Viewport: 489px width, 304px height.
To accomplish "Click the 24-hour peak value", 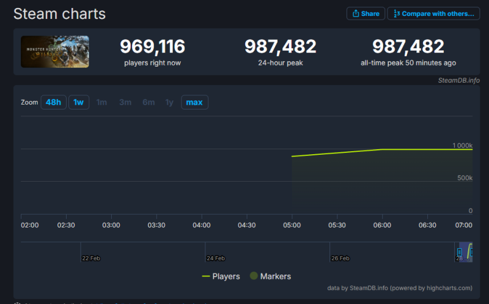I will 280,46.
